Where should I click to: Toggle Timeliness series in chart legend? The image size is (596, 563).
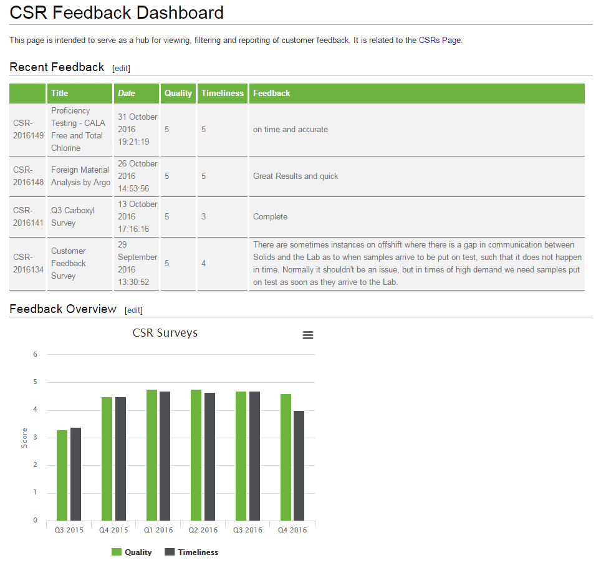pos(198,552)
